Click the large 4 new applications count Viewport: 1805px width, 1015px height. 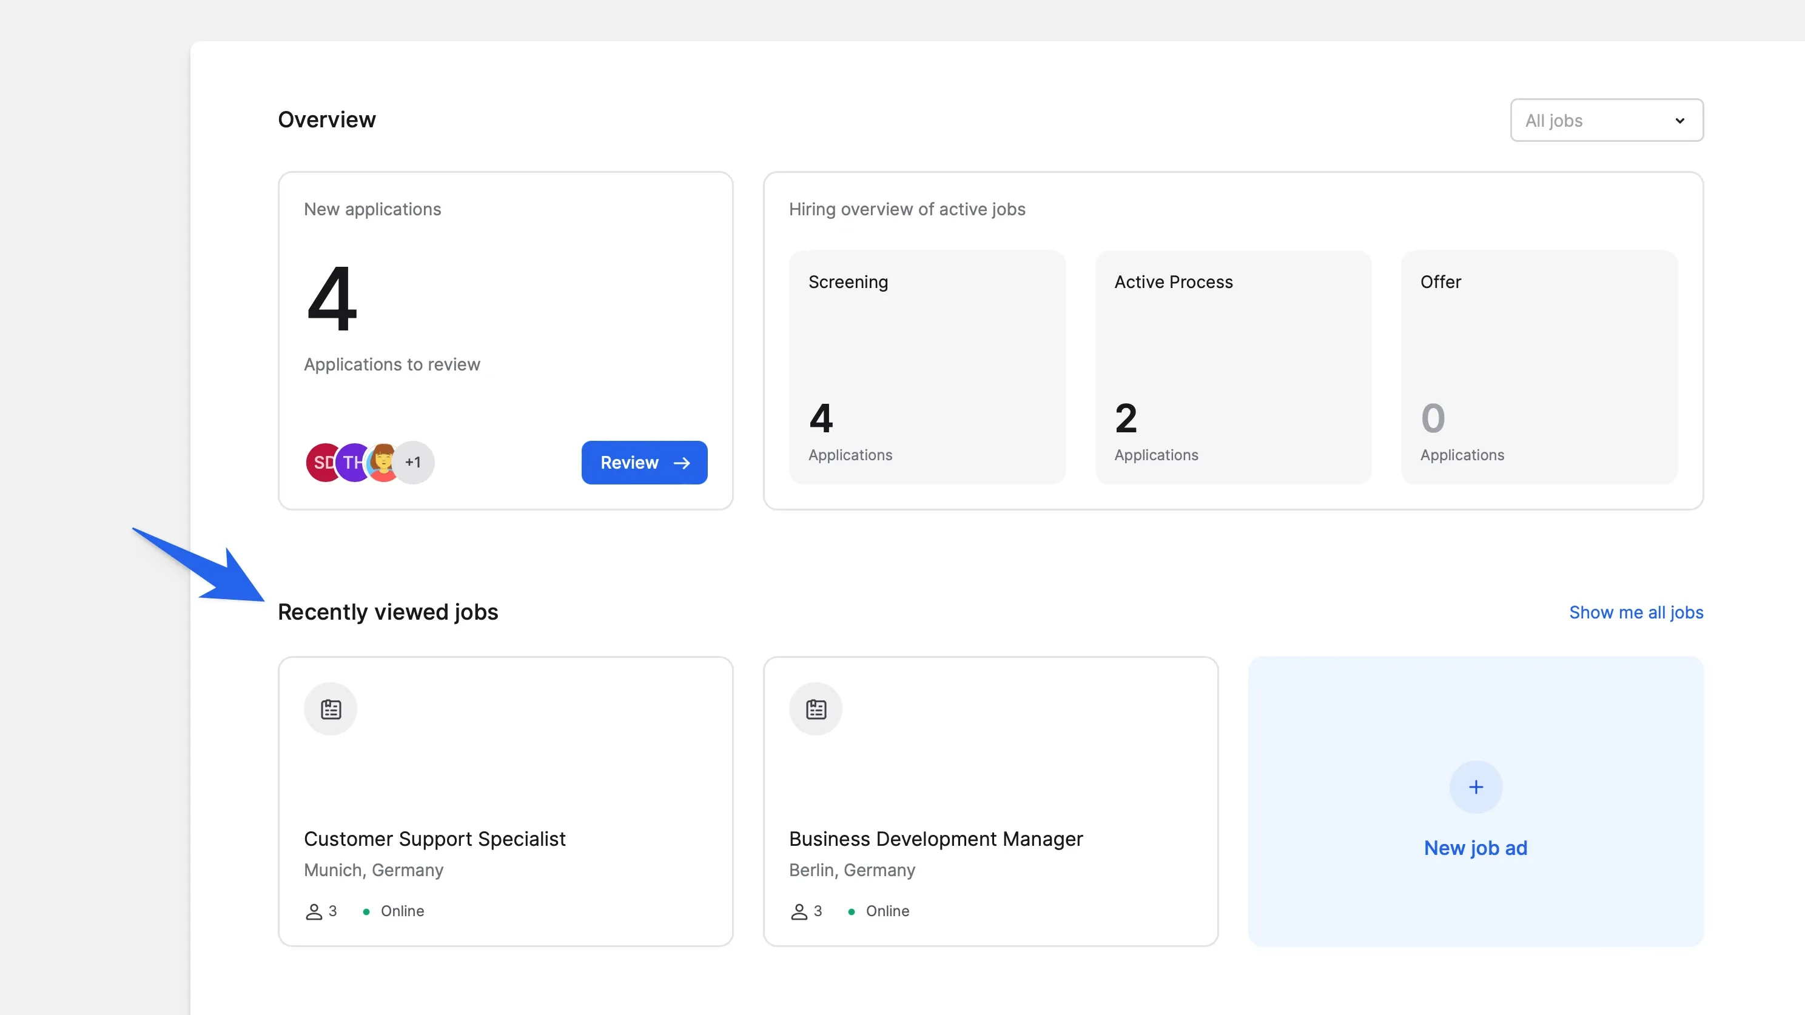(332, 299)
